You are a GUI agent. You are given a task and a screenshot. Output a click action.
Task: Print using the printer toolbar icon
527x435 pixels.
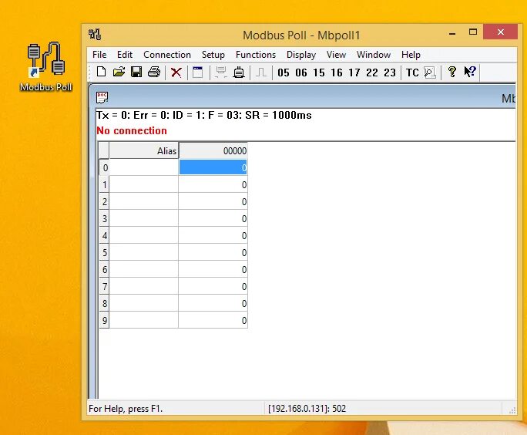(154, 72)
